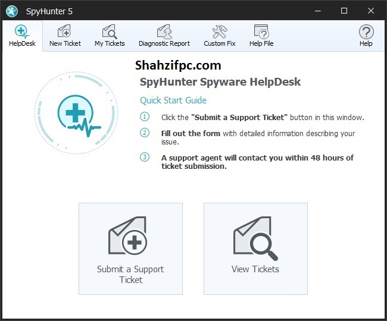Select the Quick Start Guide heading
The height and width of the screenshot is (321, 387).
[x=173, y=100]
